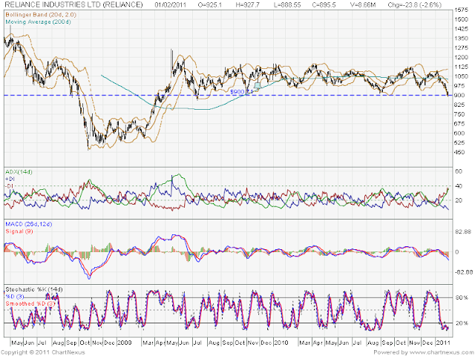475x356 pixels.
Task: Click the Stochastic %K (14d) label
Action: pos(34,289)
